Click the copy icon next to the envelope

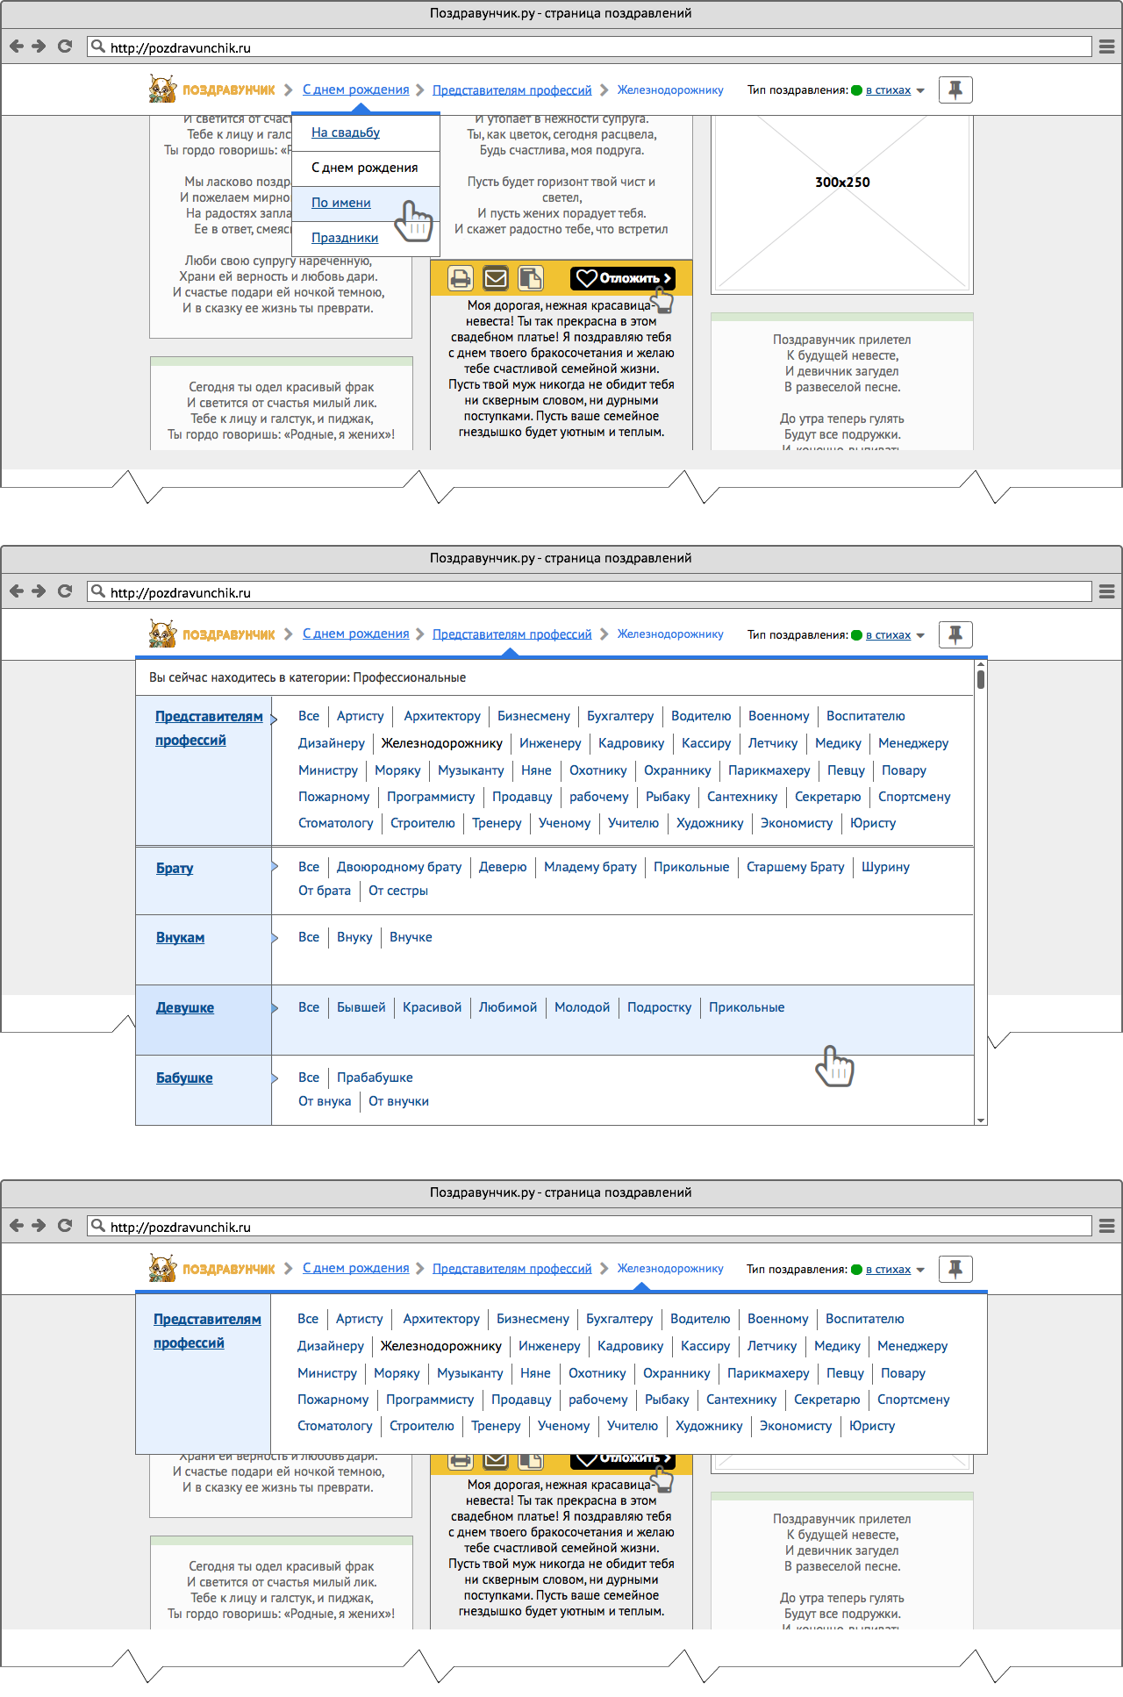point(531,278)
